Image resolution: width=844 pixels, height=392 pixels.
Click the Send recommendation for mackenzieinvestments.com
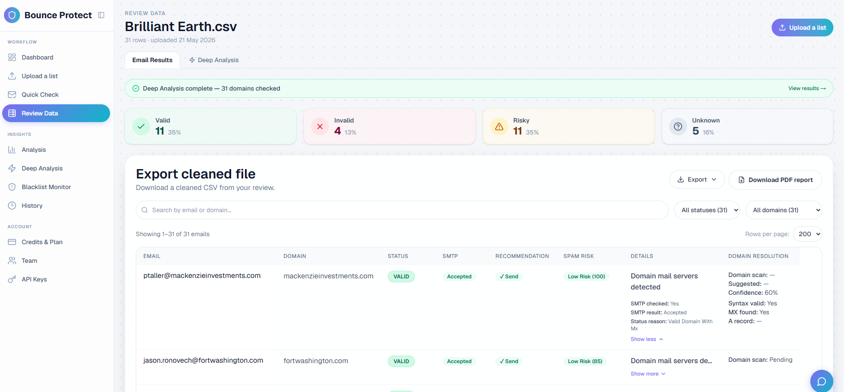click(509, 277)
